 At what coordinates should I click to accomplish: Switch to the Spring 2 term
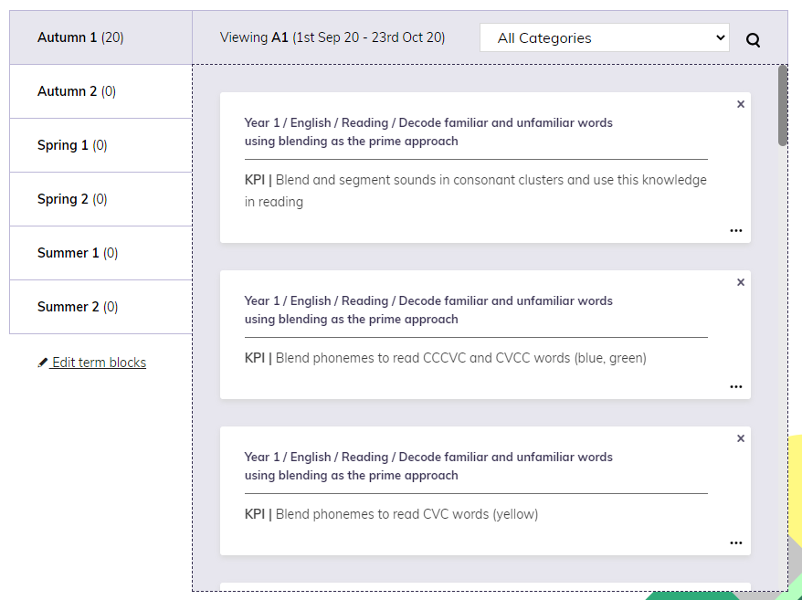coord(100,199)
